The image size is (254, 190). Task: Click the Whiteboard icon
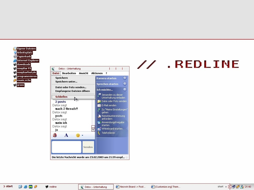pyautogui.click(x=99, y=129)
